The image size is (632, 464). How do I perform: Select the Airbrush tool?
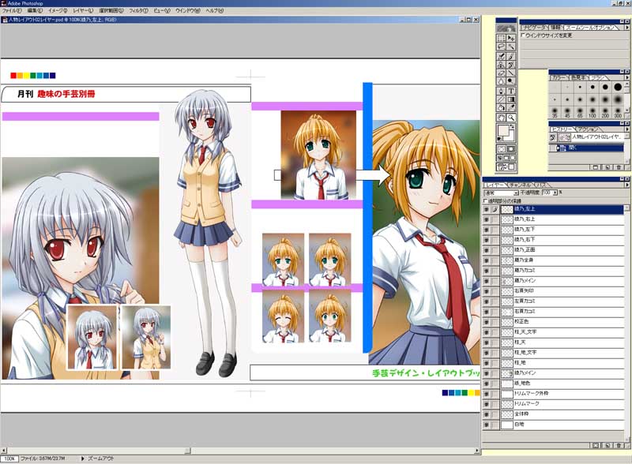[501, 56]
